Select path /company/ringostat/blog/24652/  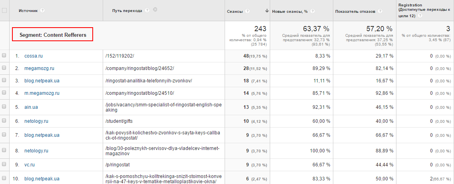coord(140,68)
